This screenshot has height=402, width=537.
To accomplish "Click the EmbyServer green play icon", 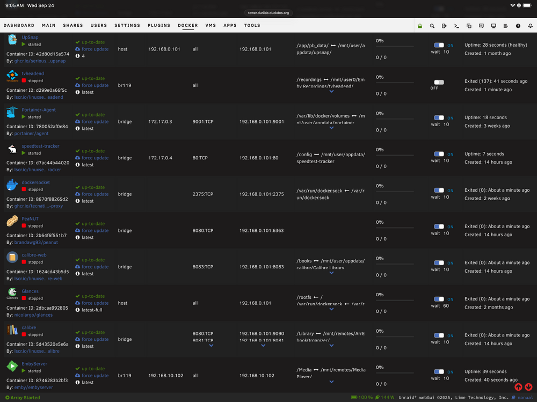I will point(12,366).
